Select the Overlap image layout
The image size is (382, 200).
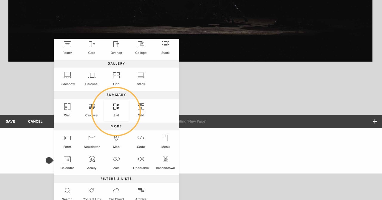(x=116, y=48)
